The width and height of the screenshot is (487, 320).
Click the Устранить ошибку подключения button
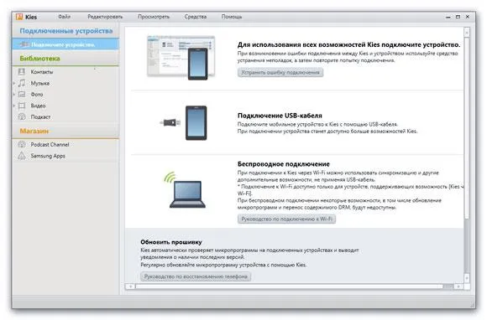click(280, 73)
